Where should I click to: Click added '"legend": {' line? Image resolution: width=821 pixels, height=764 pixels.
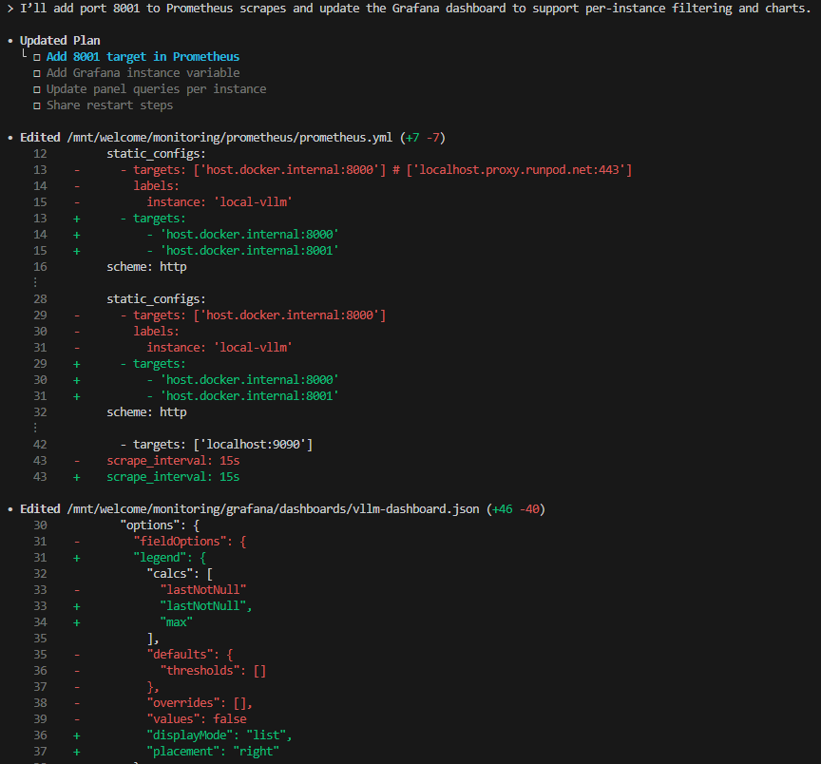coord(170,557)
